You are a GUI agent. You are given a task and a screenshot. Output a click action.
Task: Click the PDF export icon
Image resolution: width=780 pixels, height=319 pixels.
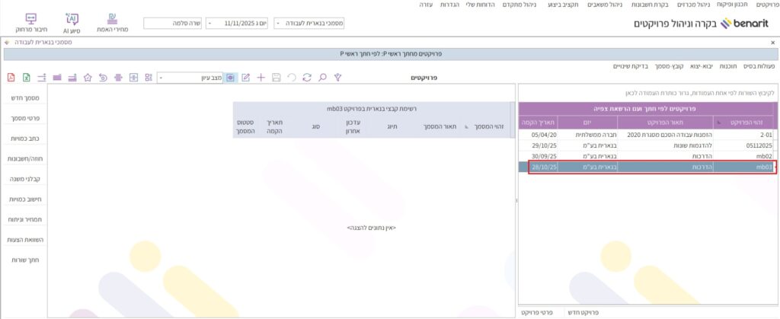coord(11,78)
